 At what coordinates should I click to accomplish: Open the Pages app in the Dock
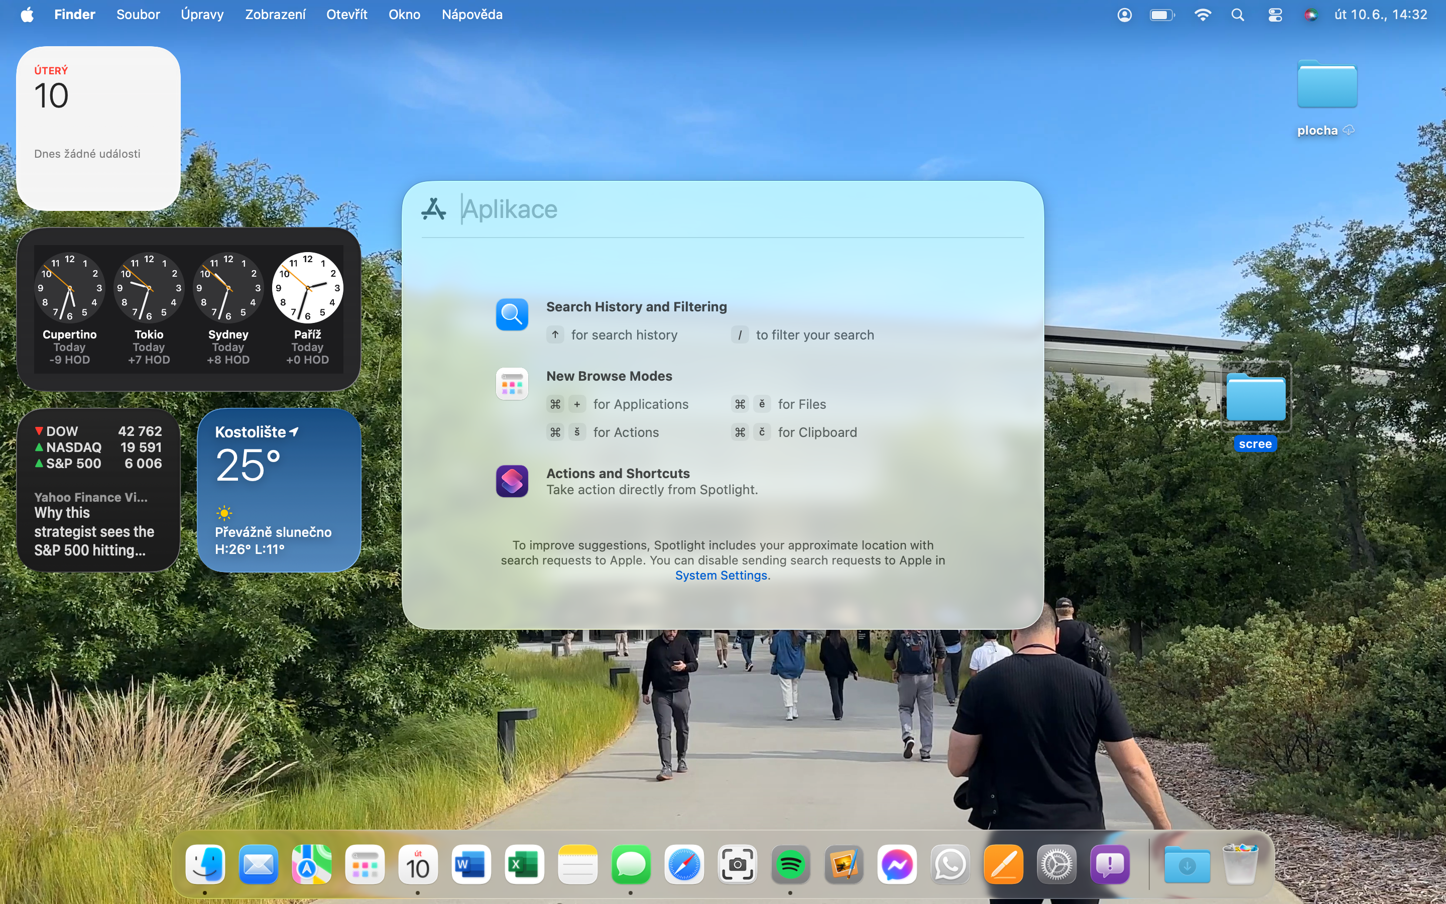click(1003, 864)
